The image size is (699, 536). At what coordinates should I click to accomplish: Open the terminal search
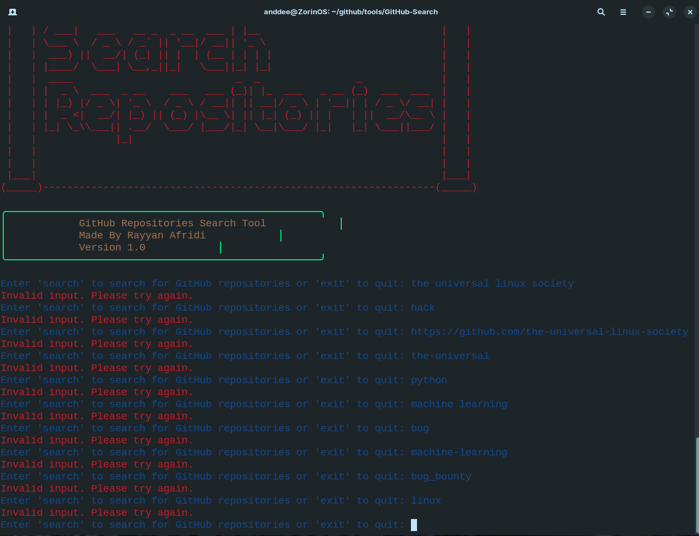[x=601, y=12]
